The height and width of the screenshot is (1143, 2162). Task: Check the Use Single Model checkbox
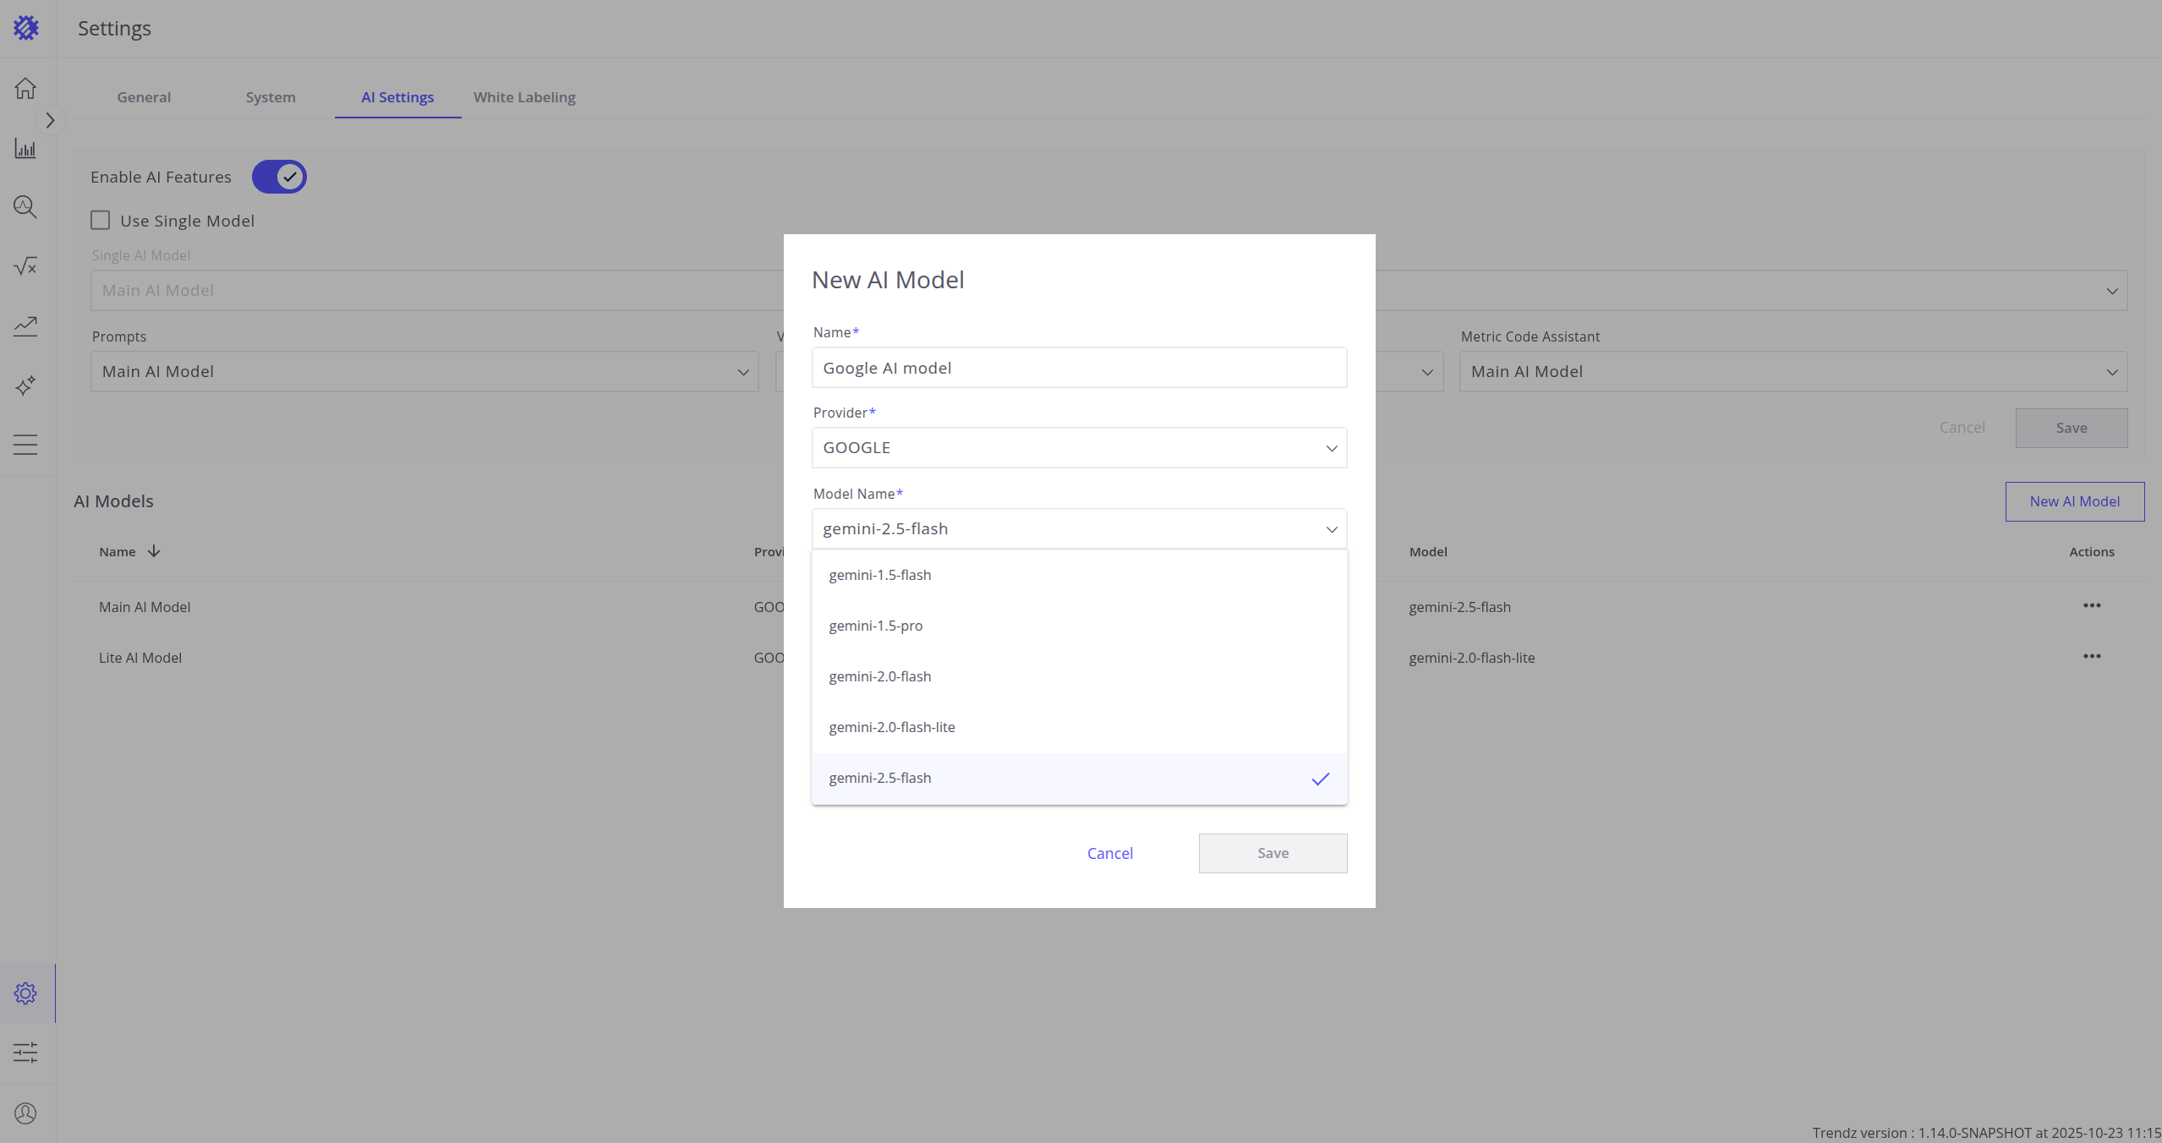coord(101,221)
